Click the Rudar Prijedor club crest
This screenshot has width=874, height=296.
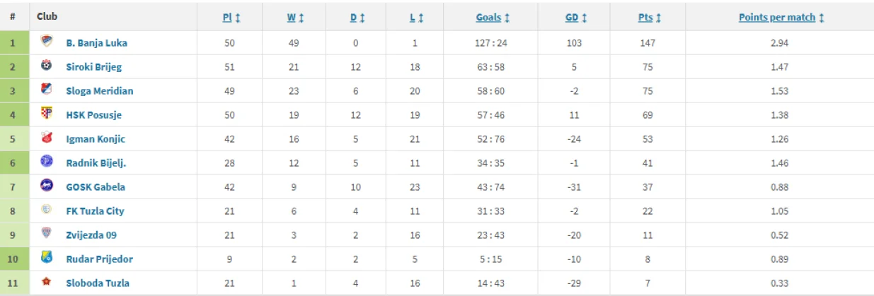47,258
